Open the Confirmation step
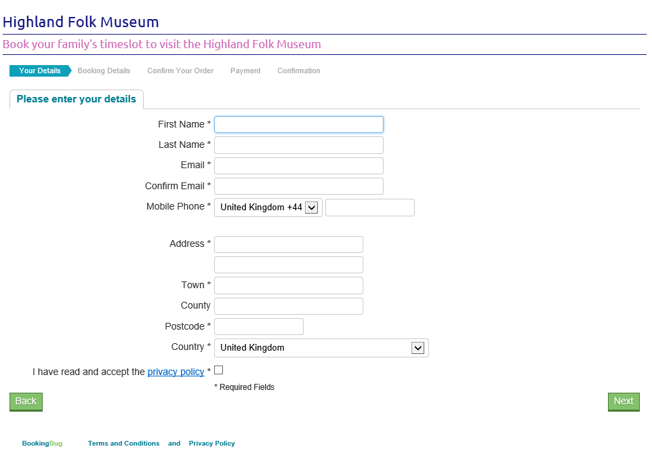Screen dimensions: 652x451 pyautogui.click(x=298, y=71)
